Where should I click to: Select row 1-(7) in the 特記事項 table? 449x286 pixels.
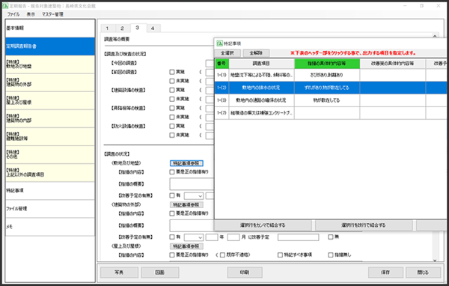pyautogui.click(x=331, y=113)
